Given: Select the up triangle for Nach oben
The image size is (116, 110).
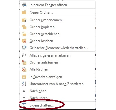Looking at the screenshot, I should pyautogui.click(x=24, y=91).
